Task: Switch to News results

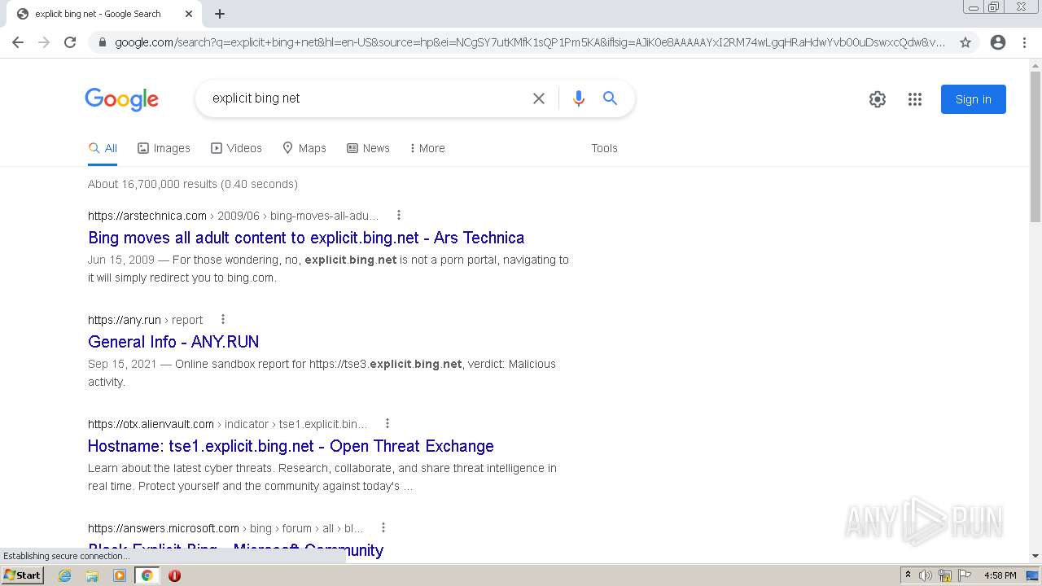Action: click(368, 148)
